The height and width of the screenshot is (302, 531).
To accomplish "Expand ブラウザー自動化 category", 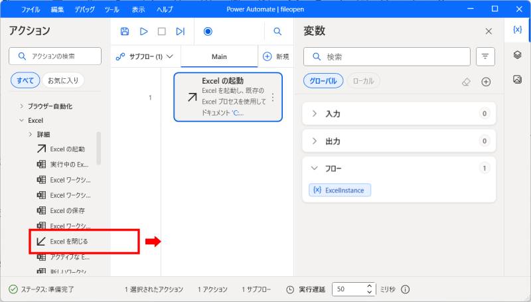I will (x=22, y=106).
